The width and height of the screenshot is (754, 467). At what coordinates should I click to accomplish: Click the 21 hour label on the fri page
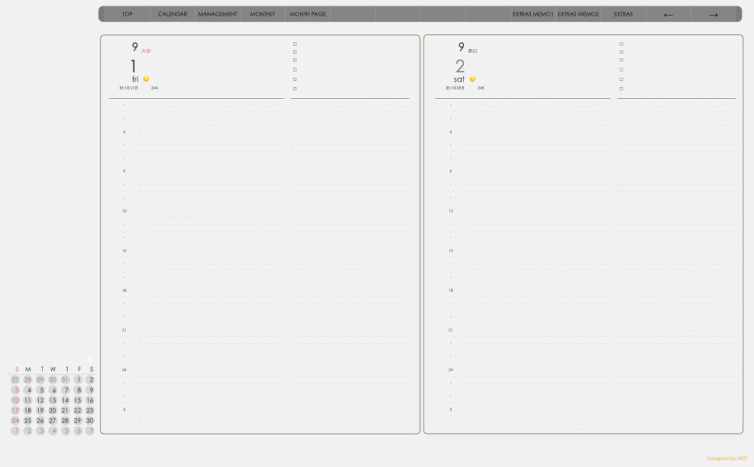click(124, 330)
